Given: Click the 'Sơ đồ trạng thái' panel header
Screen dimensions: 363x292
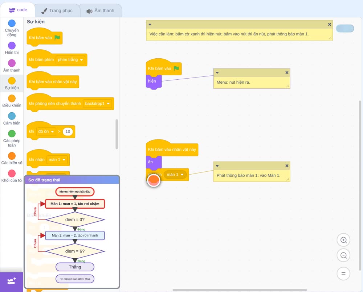Looking at the screenshot, I should [72, 180].
